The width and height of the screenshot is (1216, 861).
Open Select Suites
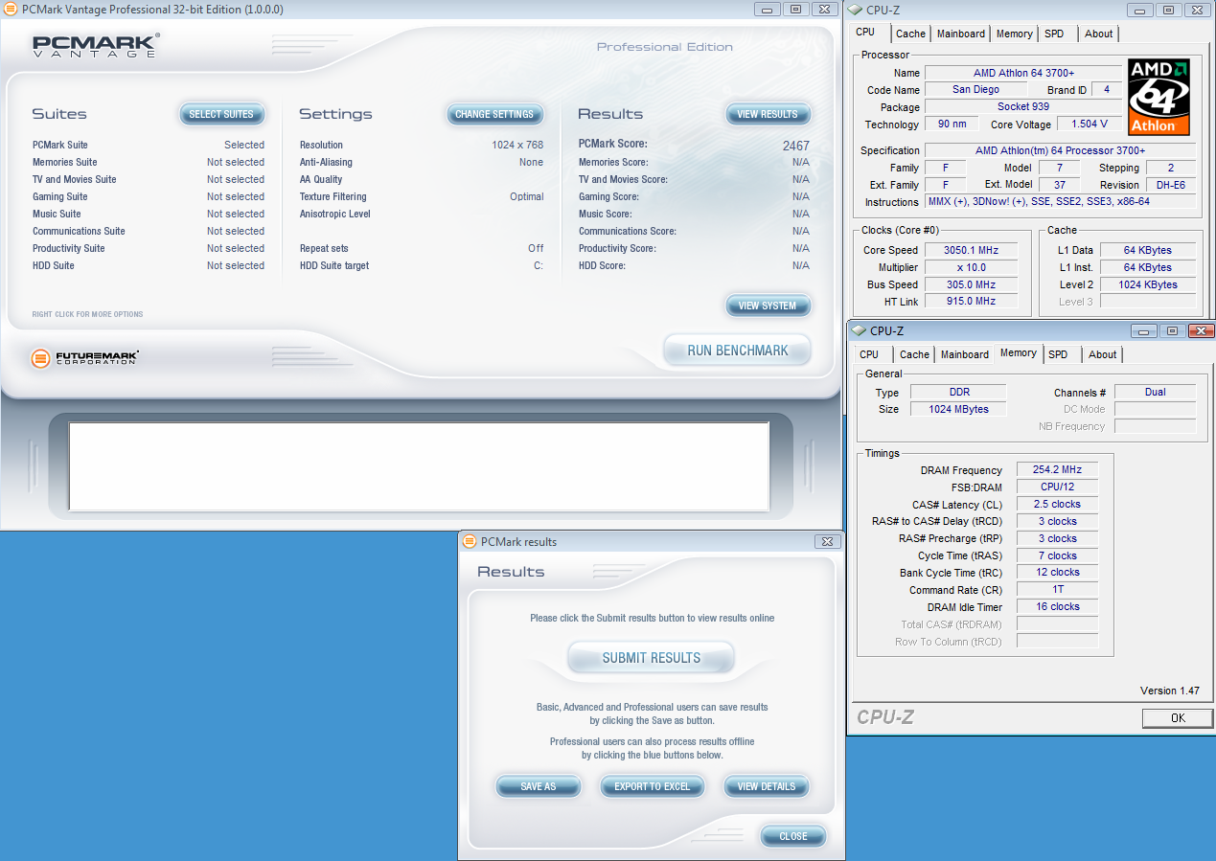[x=221, y=114]
